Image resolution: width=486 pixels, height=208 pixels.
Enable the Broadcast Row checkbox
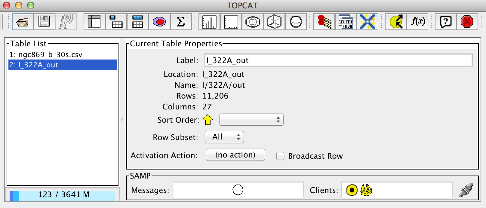click(x=280, y=156)
